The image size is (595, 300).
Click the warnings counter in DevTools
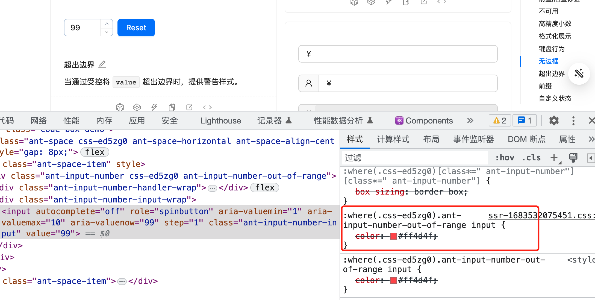[x=499, y=120]
